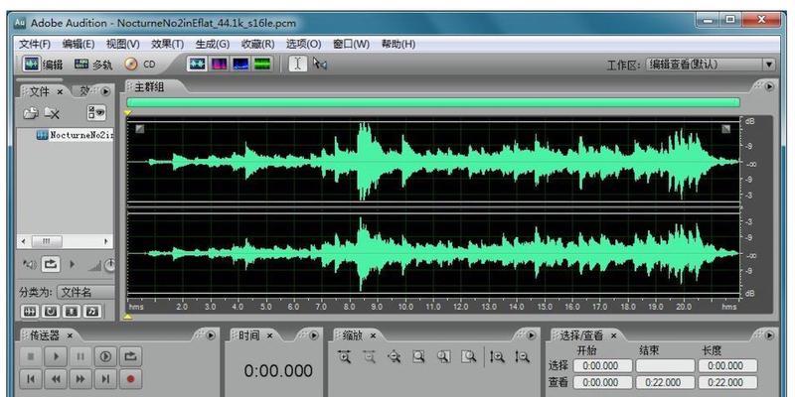Toggle show audio files filter button
This screenshot has width=795, height=397.
pos(30,311)
